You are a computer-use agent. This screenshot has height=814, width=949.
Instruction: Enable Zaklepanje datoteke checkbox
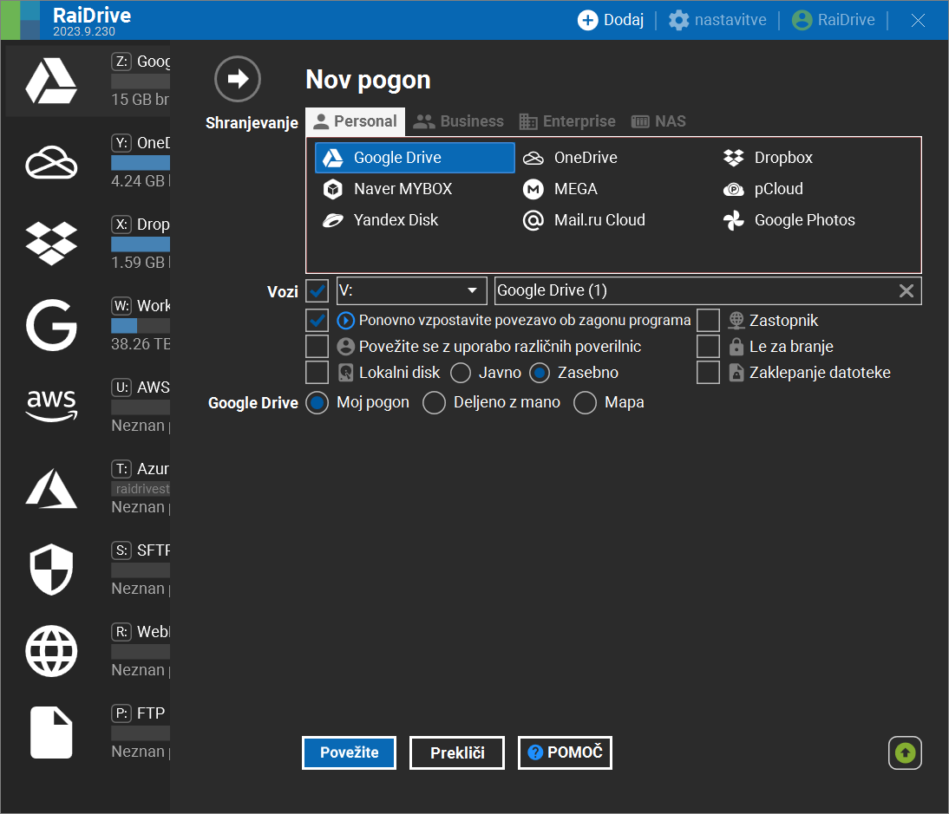click(708, 373)
